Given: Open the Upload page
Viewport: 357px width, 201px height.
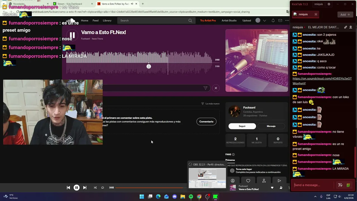Looking at the screenshot, I should pos(247,20).
